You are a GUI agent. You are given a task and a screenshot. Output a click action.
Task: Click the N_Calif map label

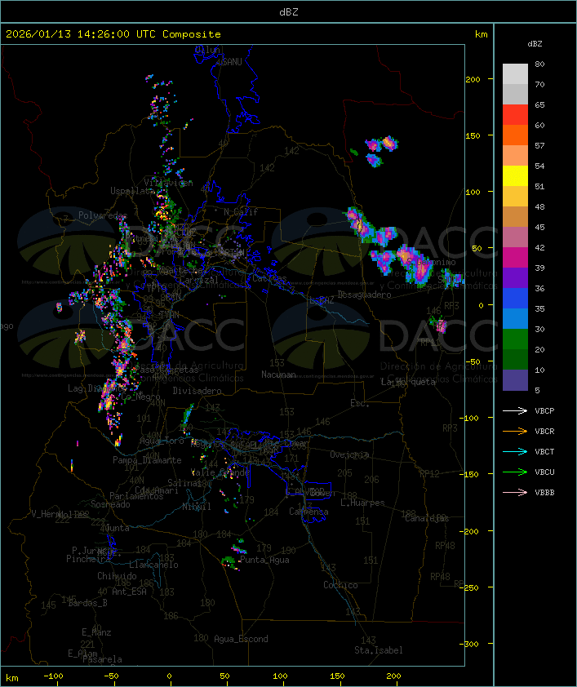click(241, 212)
